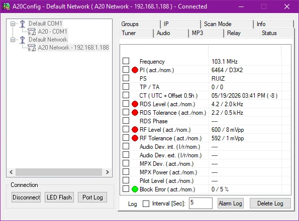Collapse the Default COM1 tree node
The image size is (299, 221).
[x=13, y=24]
